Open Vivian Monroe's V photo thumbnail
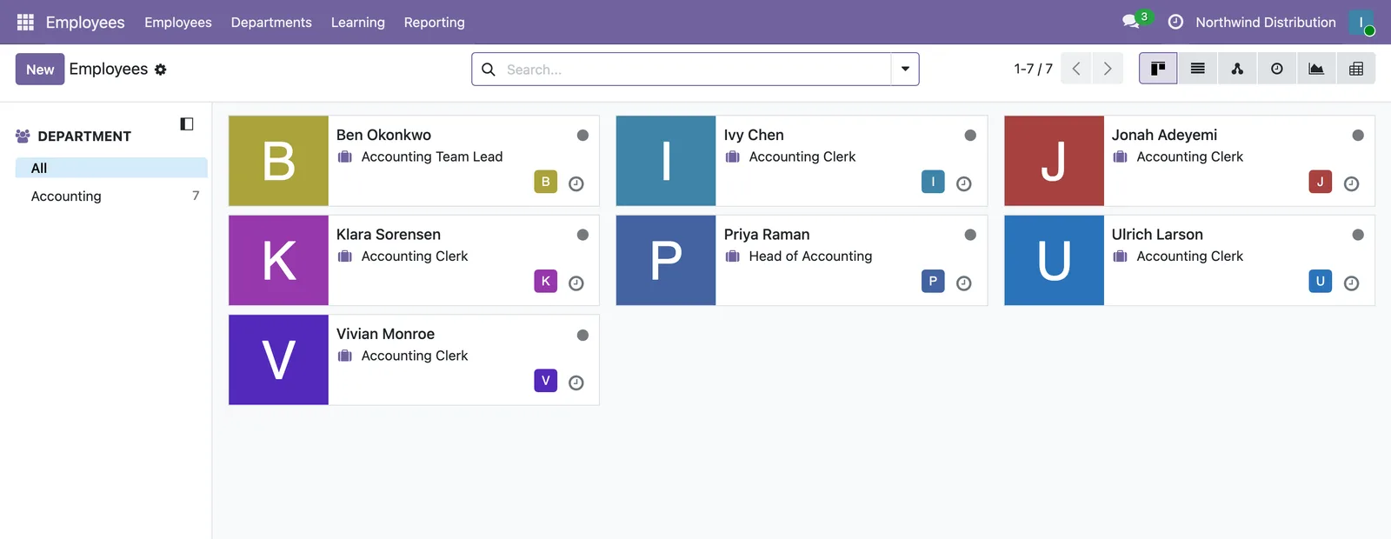 pyautogui.click(x=278, y=360)
